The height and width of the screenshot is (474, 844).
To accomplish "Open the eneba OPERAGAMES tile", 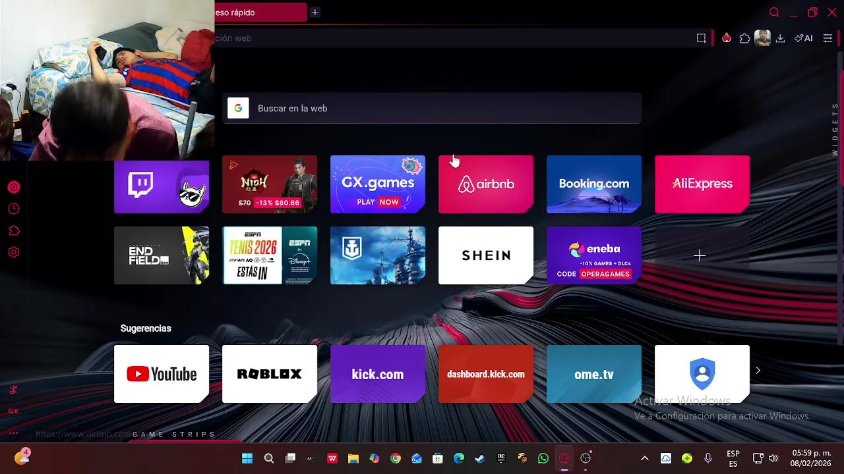I will coord(594,255).
